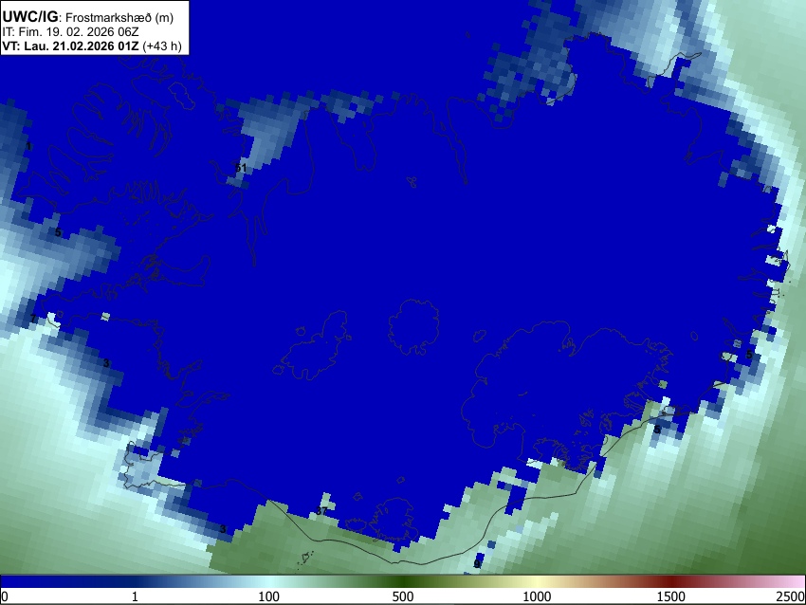Click the "37" value near the south coast
Image resolution: width=806 pixels, height=605 pixels.
tap(321, 511)
